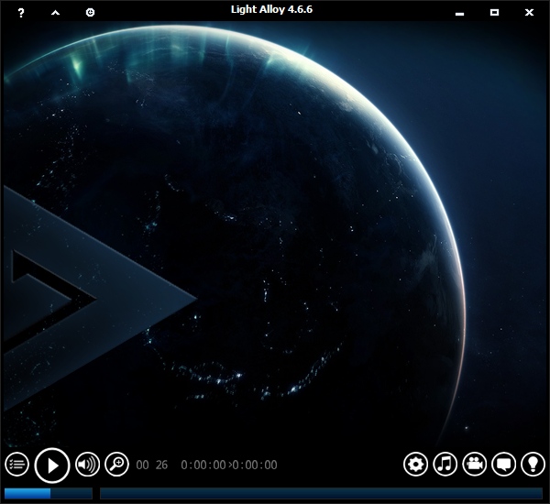Click the up-arrow icon in title bar
This screenshot has height=504, width=550.
[55, 13]
